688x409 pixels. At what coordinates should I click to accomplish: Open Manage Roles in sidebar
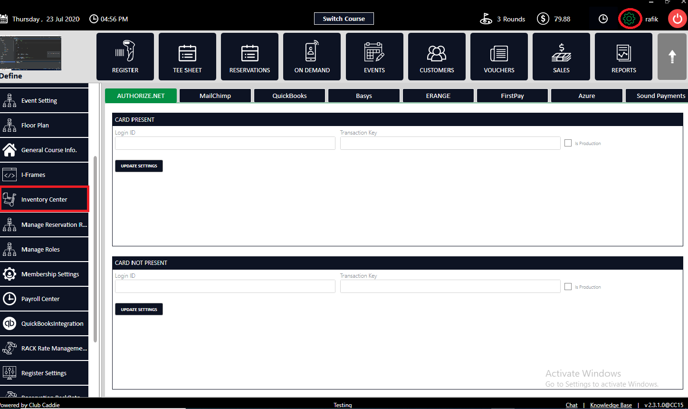[x=44, y=249]
